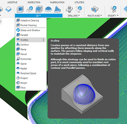Select the Scallop menu entry
The height and width of the screenshot is (124, 127).
coord(31,40)
